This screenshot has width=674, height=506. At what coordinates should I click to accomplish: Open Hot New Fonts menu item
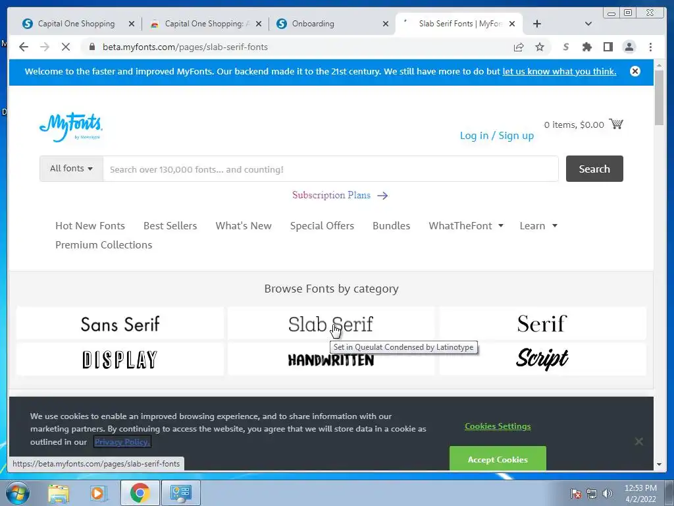click(x=90, y=226)
